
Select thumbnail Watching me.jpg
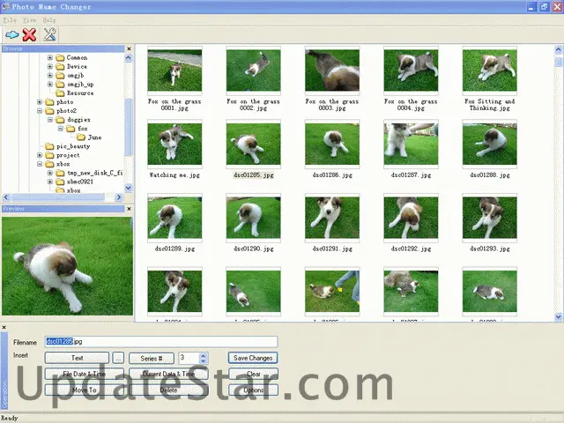click(174, 144)
